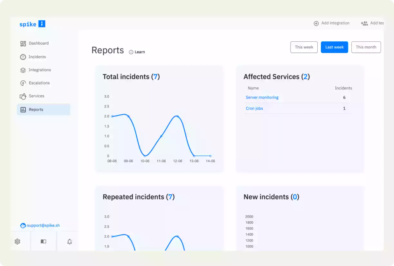This screenshot has height=266, width=394.
Task: Email support@spike.sh link
Action: (x=43, y=225)
